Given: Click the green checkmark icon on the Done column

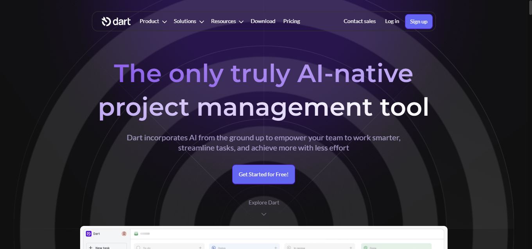Looking at the screenshot, I should pos(365,247).
